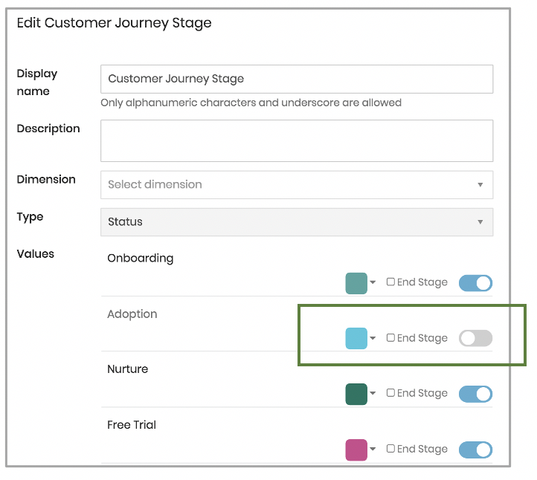Viewport: 537px width, 480px height.
Task: Expand the Select dimension dropdown
Action: click(297, 185)
